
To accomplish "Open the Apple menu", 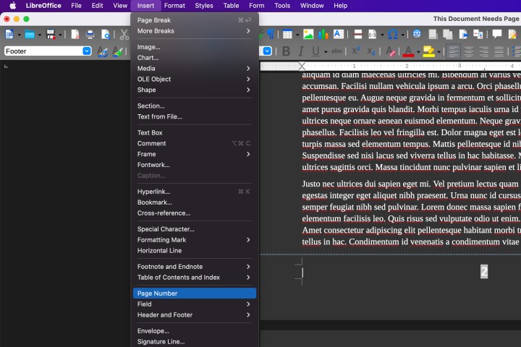I will tap(12, 6).
